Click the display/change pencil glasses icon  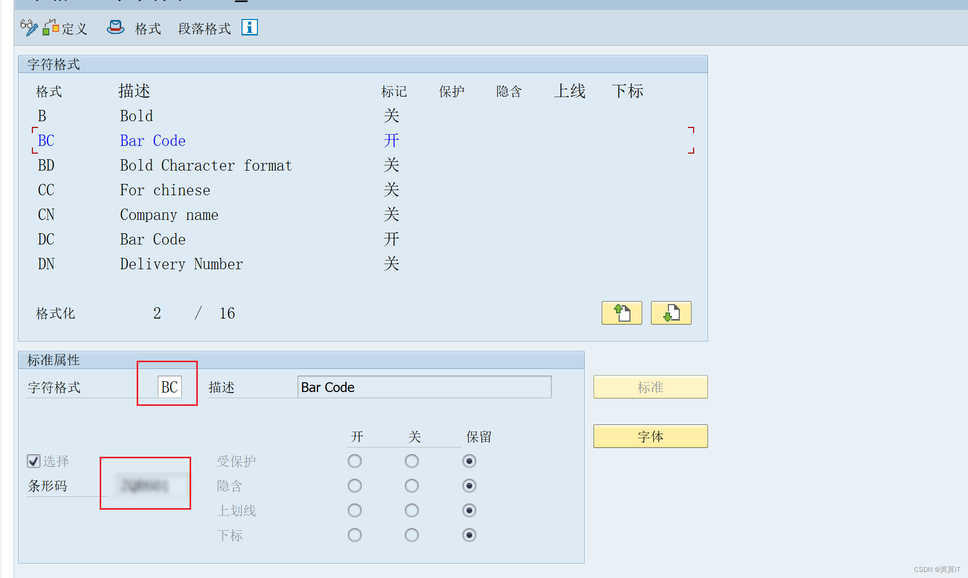point(29,28)
